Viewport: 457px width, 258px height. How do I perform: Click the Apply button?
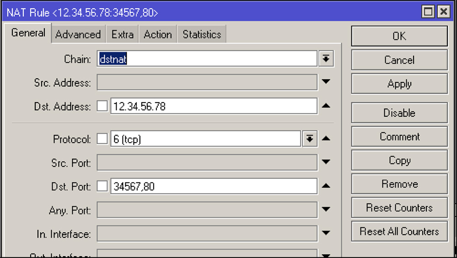click(399, 84)
